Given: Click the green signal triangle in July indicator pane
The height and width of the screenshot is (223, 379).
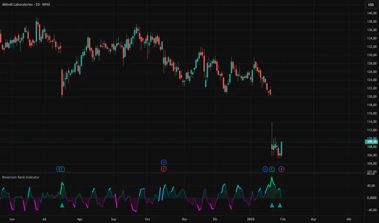Looking at the screenshot, I should click(x=62, y=206).
